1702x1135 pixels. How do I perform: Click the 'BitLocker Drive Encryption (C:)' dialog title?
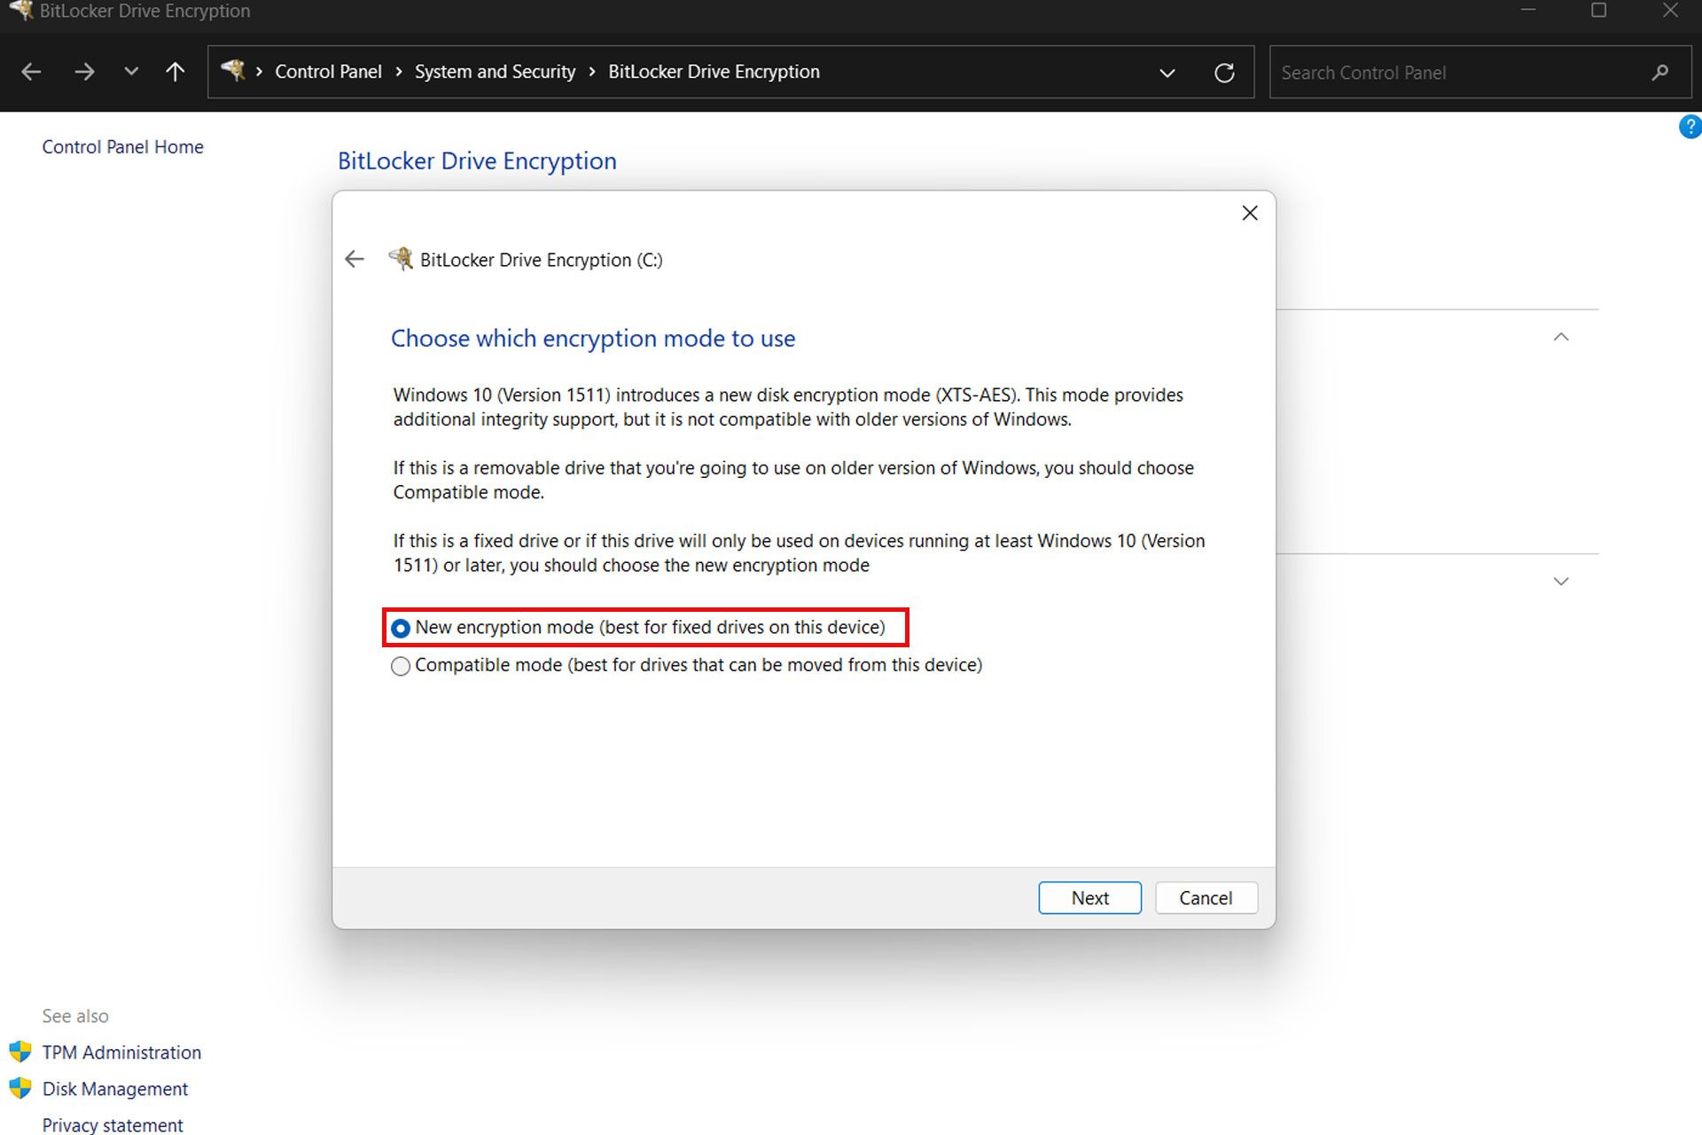pyautogui.click(x=541, y=260)
